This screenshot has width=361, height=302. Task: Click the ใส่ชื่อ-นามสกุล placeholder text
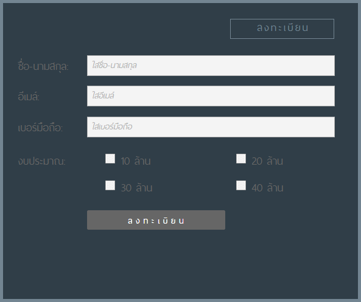click(x=114, y=65)
